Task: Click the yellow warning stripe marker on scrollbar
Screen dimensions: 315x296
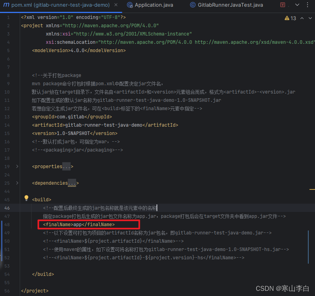Action: click(x=312, y=189)
